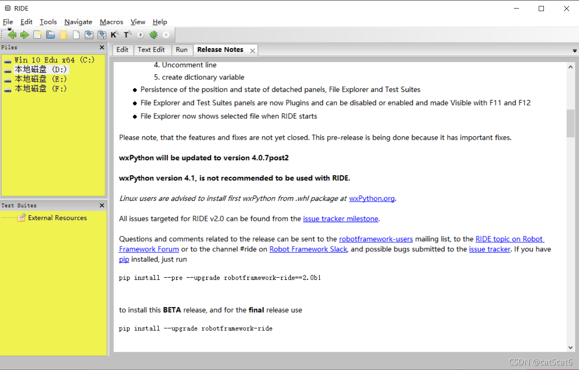The width and height of the screenshot is (579, 370).
Task: Close the Release Notes tab
Action: 252,50
